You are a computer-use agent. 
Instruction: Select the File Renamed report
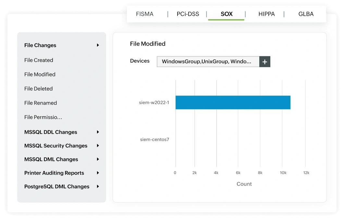(40, 103)
